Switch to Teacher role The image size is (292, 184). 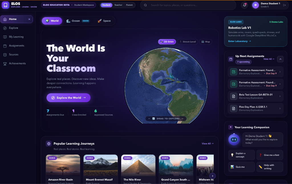(x=118, y=5)
